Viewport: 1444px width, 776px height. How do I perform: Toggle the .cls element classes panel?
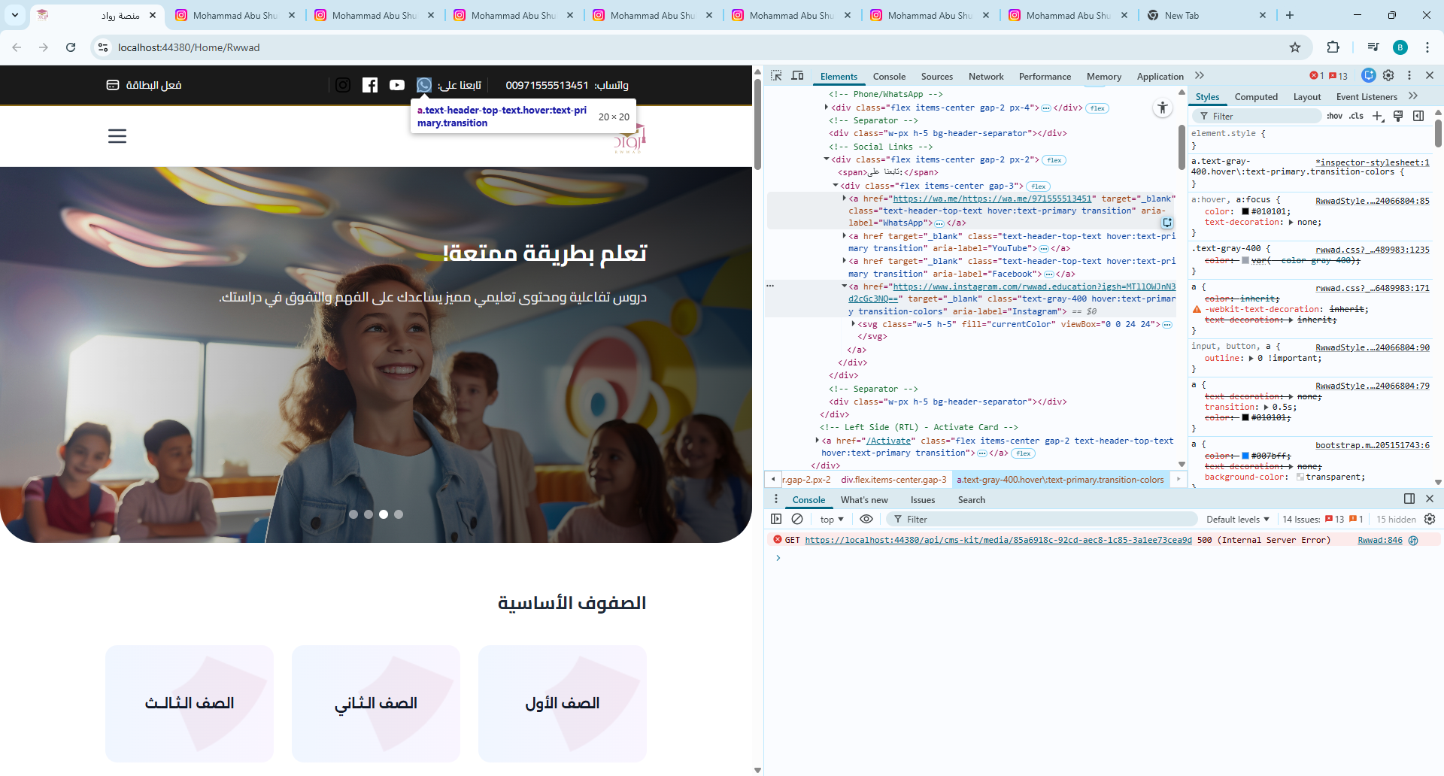pyautogui.click(x=1356, y=116)
